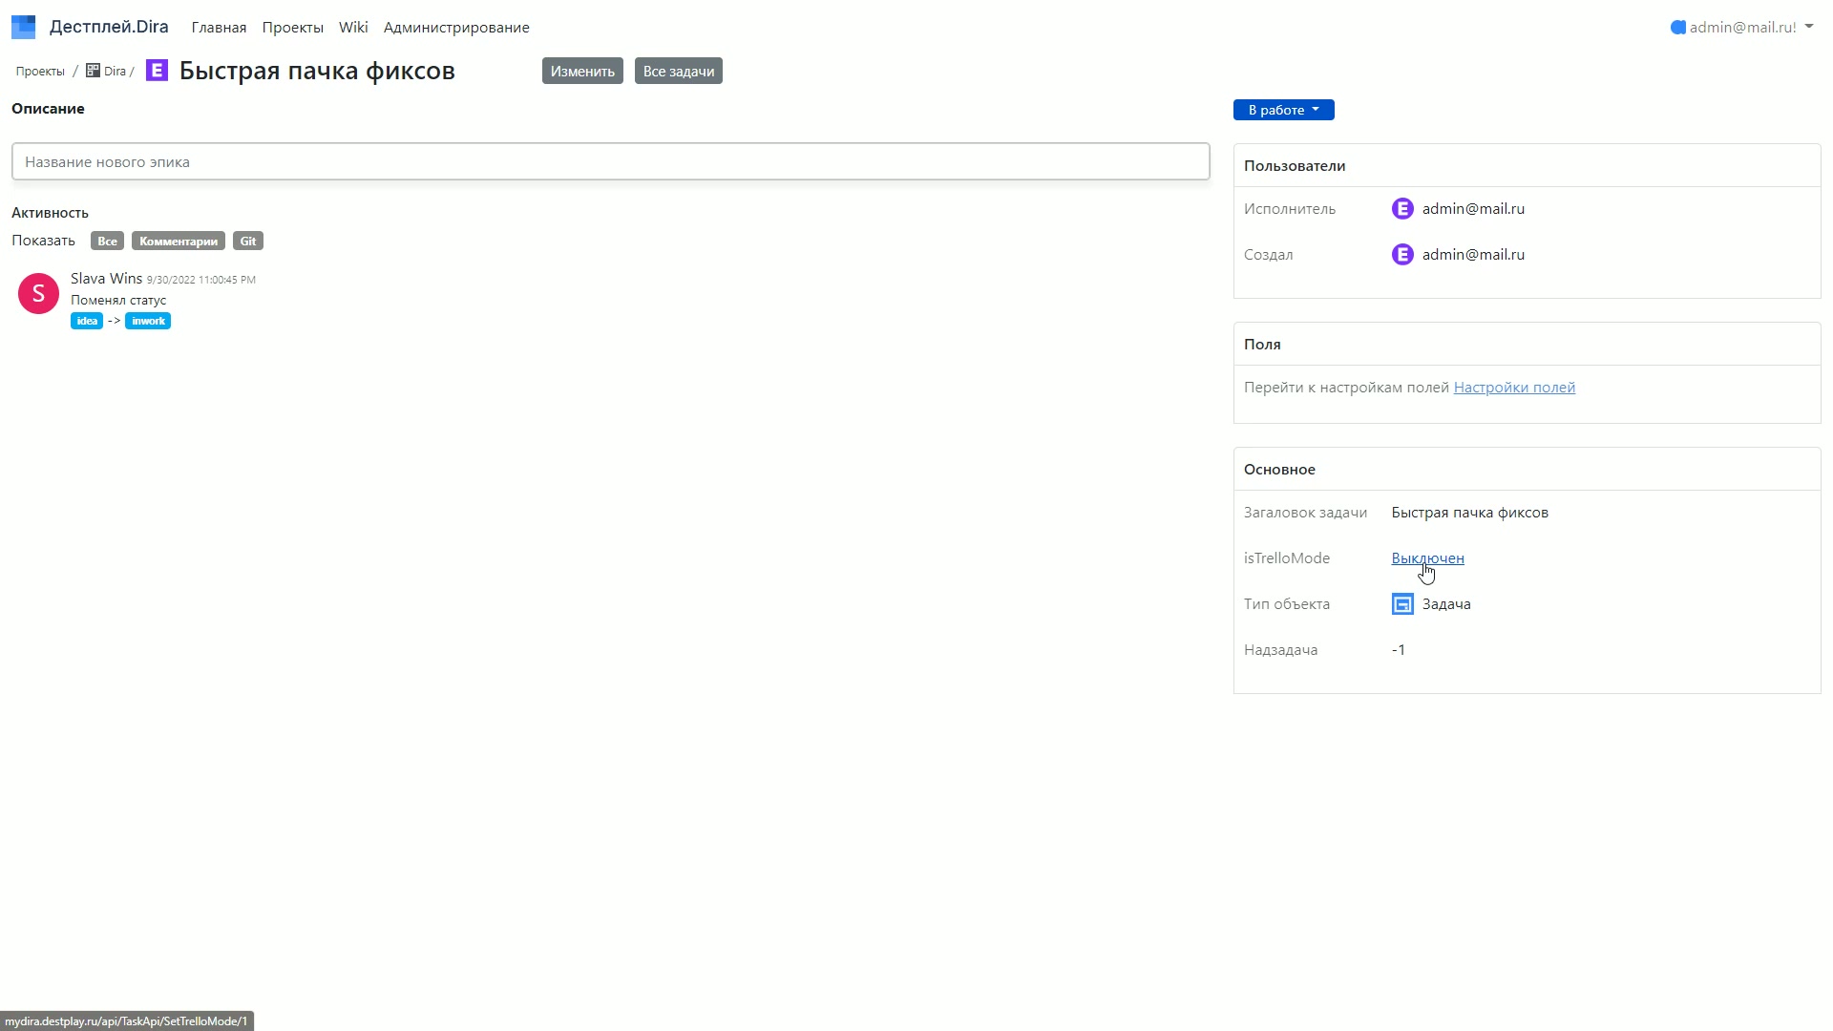Click the Задача object type icon

click(x=1402, y=604)
